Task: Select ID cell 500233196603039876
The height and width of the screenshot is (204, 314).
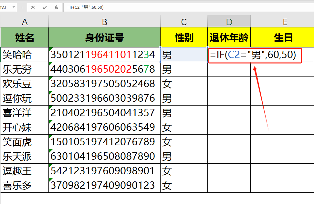Action: [105, 98]
